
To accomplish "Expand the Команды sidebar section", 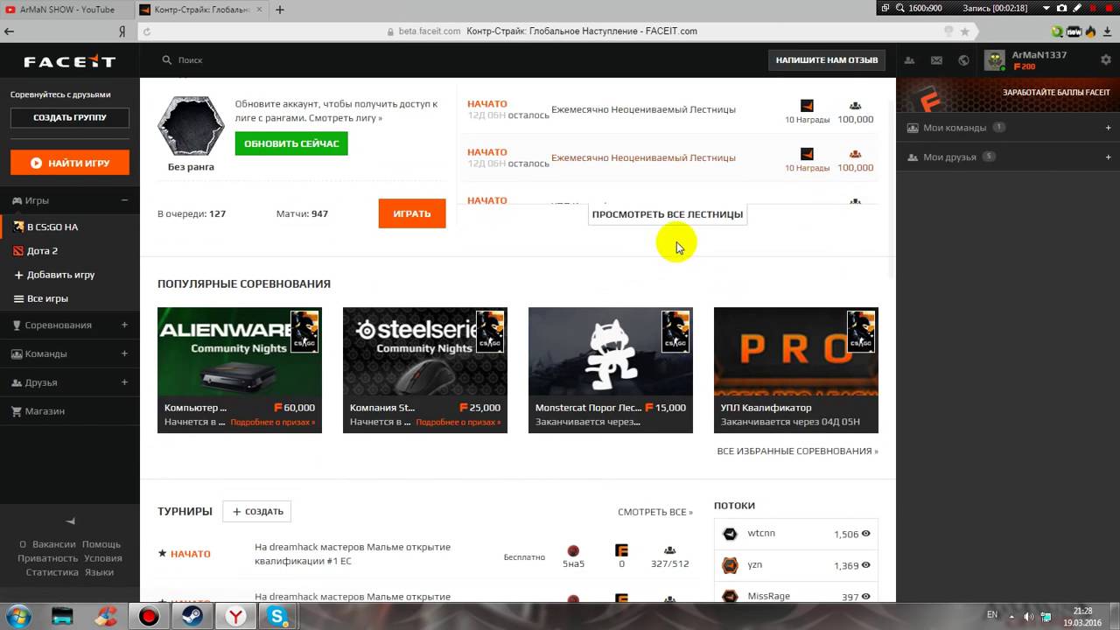I will point(124,353).
